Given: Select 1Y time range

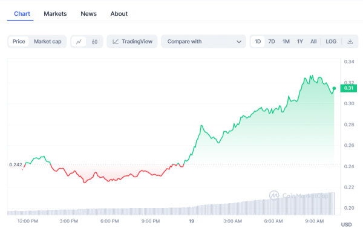Looking at the screenshot, I should [300, 42].
